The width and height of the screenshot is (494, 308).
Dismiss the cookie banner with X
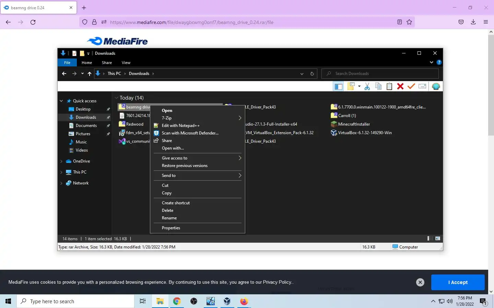click(x=420, y=282)
